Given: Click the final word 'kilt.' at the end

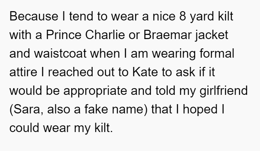Looking at the screenshot, I should [104, 128].
